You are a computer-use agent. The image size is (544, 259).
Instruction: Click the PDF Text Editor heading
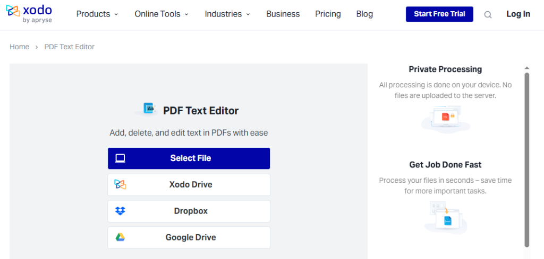(201, 111)
